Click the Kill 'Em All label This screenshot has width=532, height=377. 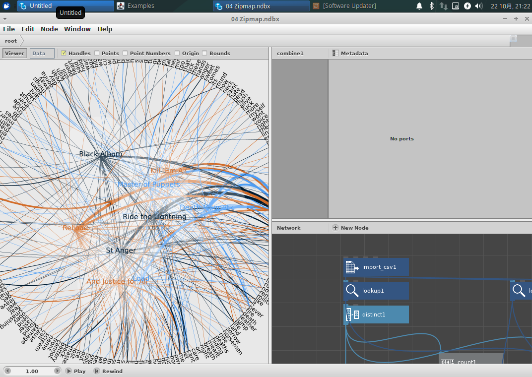coord(169,171)
